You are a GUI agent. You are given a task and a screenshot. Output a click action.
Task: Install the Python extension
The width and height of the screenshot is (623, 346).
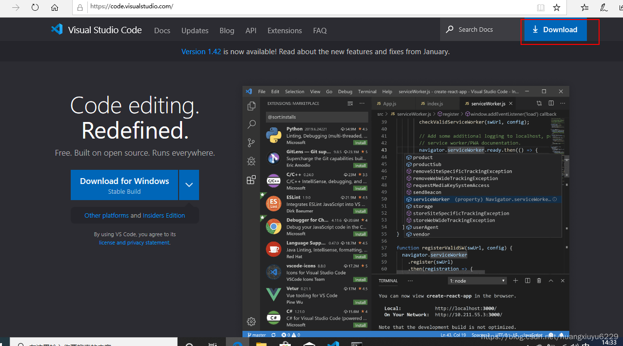click(360, 142)
